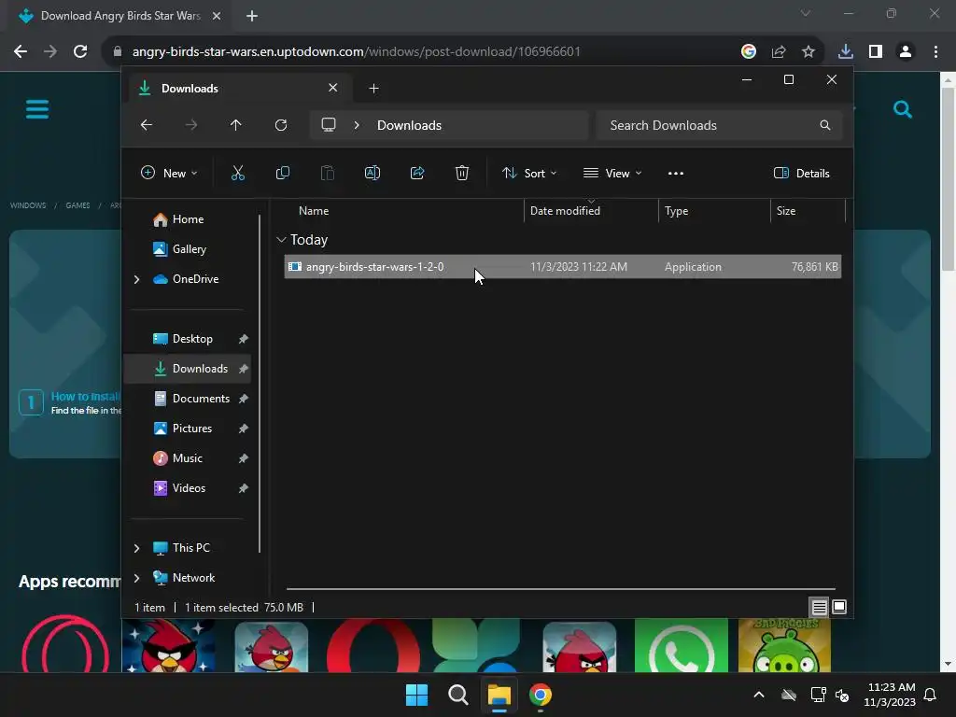The width and height of the screenshot is (956, 717).
Task: Click the taskbar Search icon
Action: point(457,695)
